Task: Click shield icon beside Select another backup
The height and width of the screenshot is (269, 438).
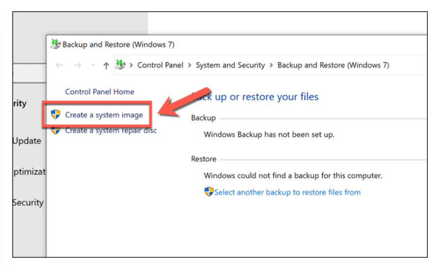Action: 209,192
